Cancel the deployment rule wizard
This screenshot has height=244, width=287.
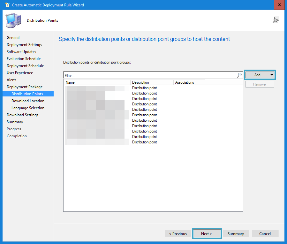pyautogui.click(x=265, y=233)
